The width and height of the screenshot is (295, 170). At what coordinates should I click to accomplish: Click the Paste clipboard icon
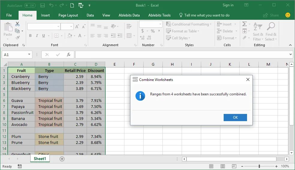point(8,27)
